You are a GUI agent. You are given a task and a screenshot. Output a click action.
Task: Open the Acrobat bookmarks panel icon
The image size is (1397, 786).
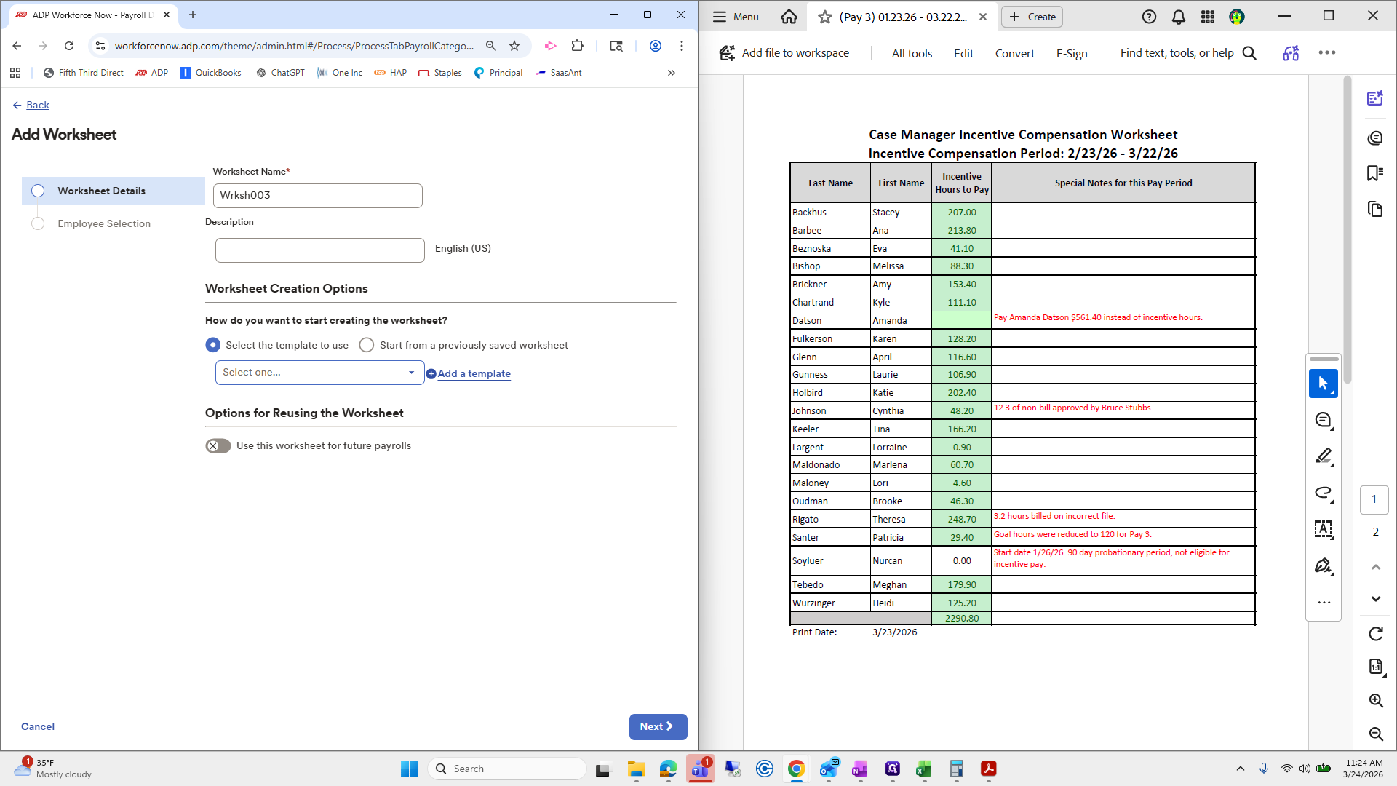(x=1374, y=173)
